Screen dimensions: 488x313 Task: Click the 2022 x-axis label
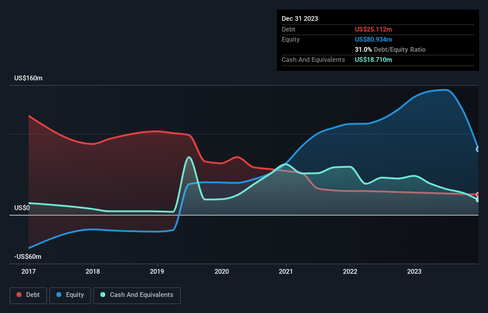pyautogui.click(x=350, y=271)
